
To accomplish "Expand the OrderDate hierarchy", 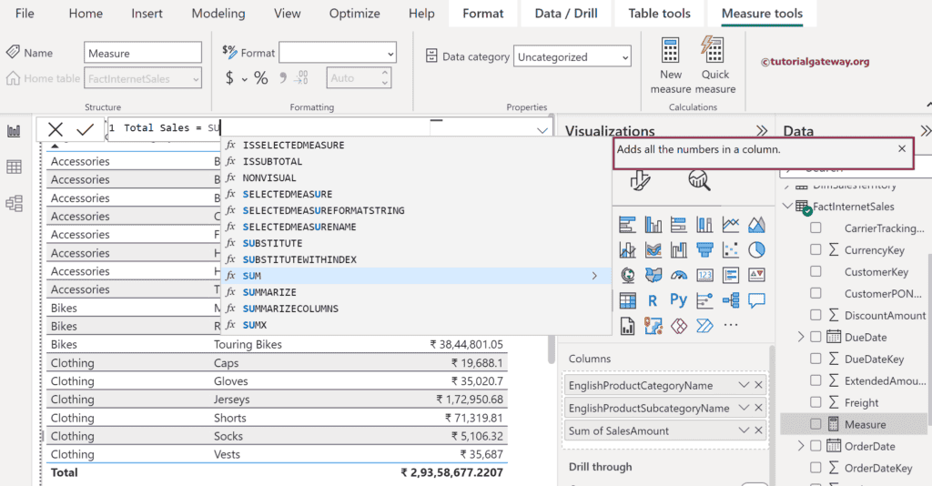I will 801,446.
